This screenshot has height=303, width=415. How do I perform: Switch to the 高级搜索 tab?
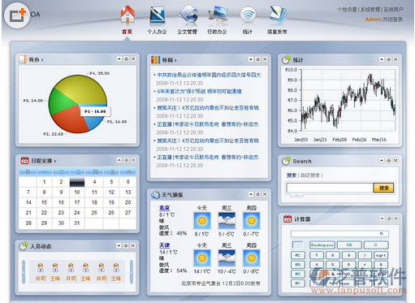[x=310, y=175]
